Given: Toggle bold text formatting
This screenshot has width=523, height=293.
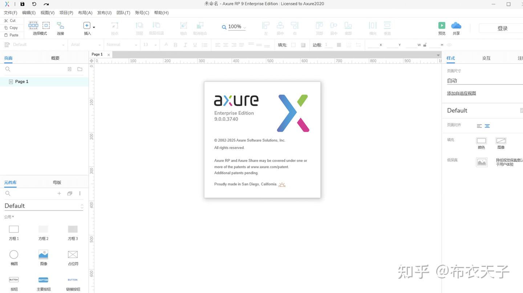Looking at the screenshot, I should [175, 45].
